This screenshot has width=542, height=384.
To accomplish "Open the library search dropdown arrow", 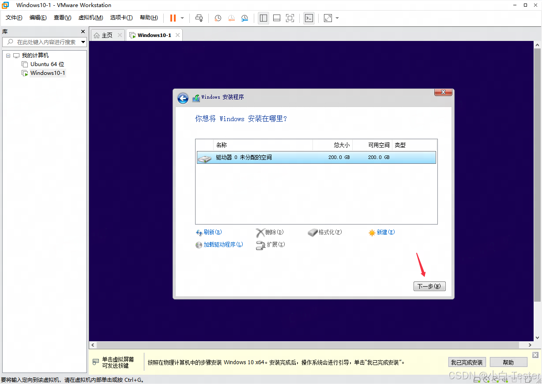I will click(83, 42).
